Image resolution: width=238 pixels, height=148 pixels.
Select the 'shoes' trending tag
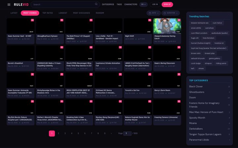[201, 68]
